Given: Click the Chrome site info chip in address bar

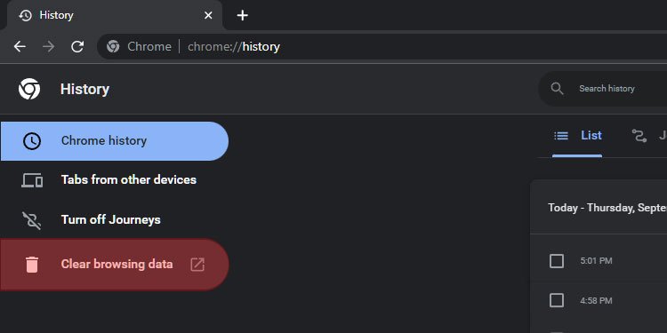Looking at the screenshot, I should (x=139, y=46).
